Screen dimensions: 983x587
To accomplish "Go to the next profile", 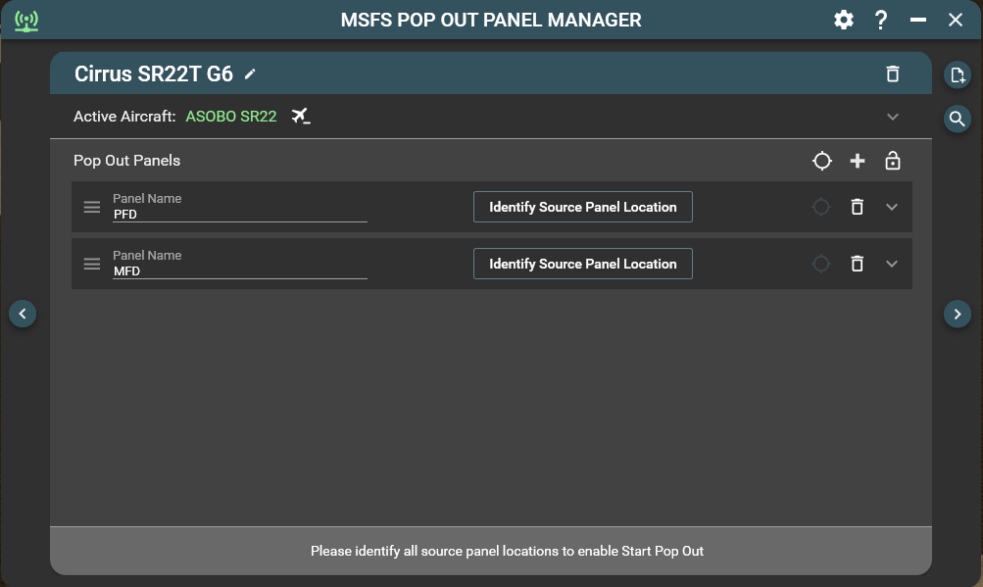I will pyautogui.click(x=957, y=314).
